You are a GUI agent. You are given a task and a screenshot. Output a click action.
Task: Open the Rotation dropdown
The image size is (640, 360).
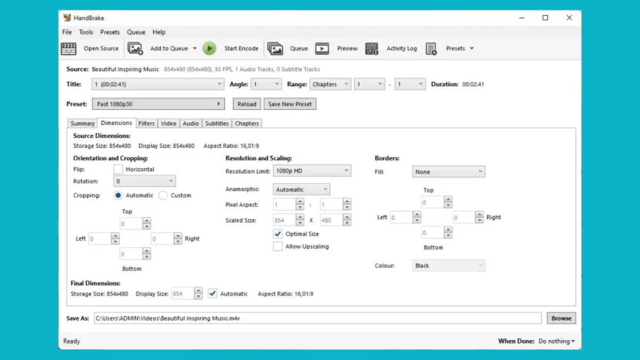click(145, 181)
